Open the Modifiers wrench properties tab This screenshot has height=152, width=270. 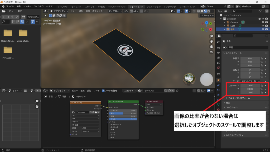coord(218,85)
